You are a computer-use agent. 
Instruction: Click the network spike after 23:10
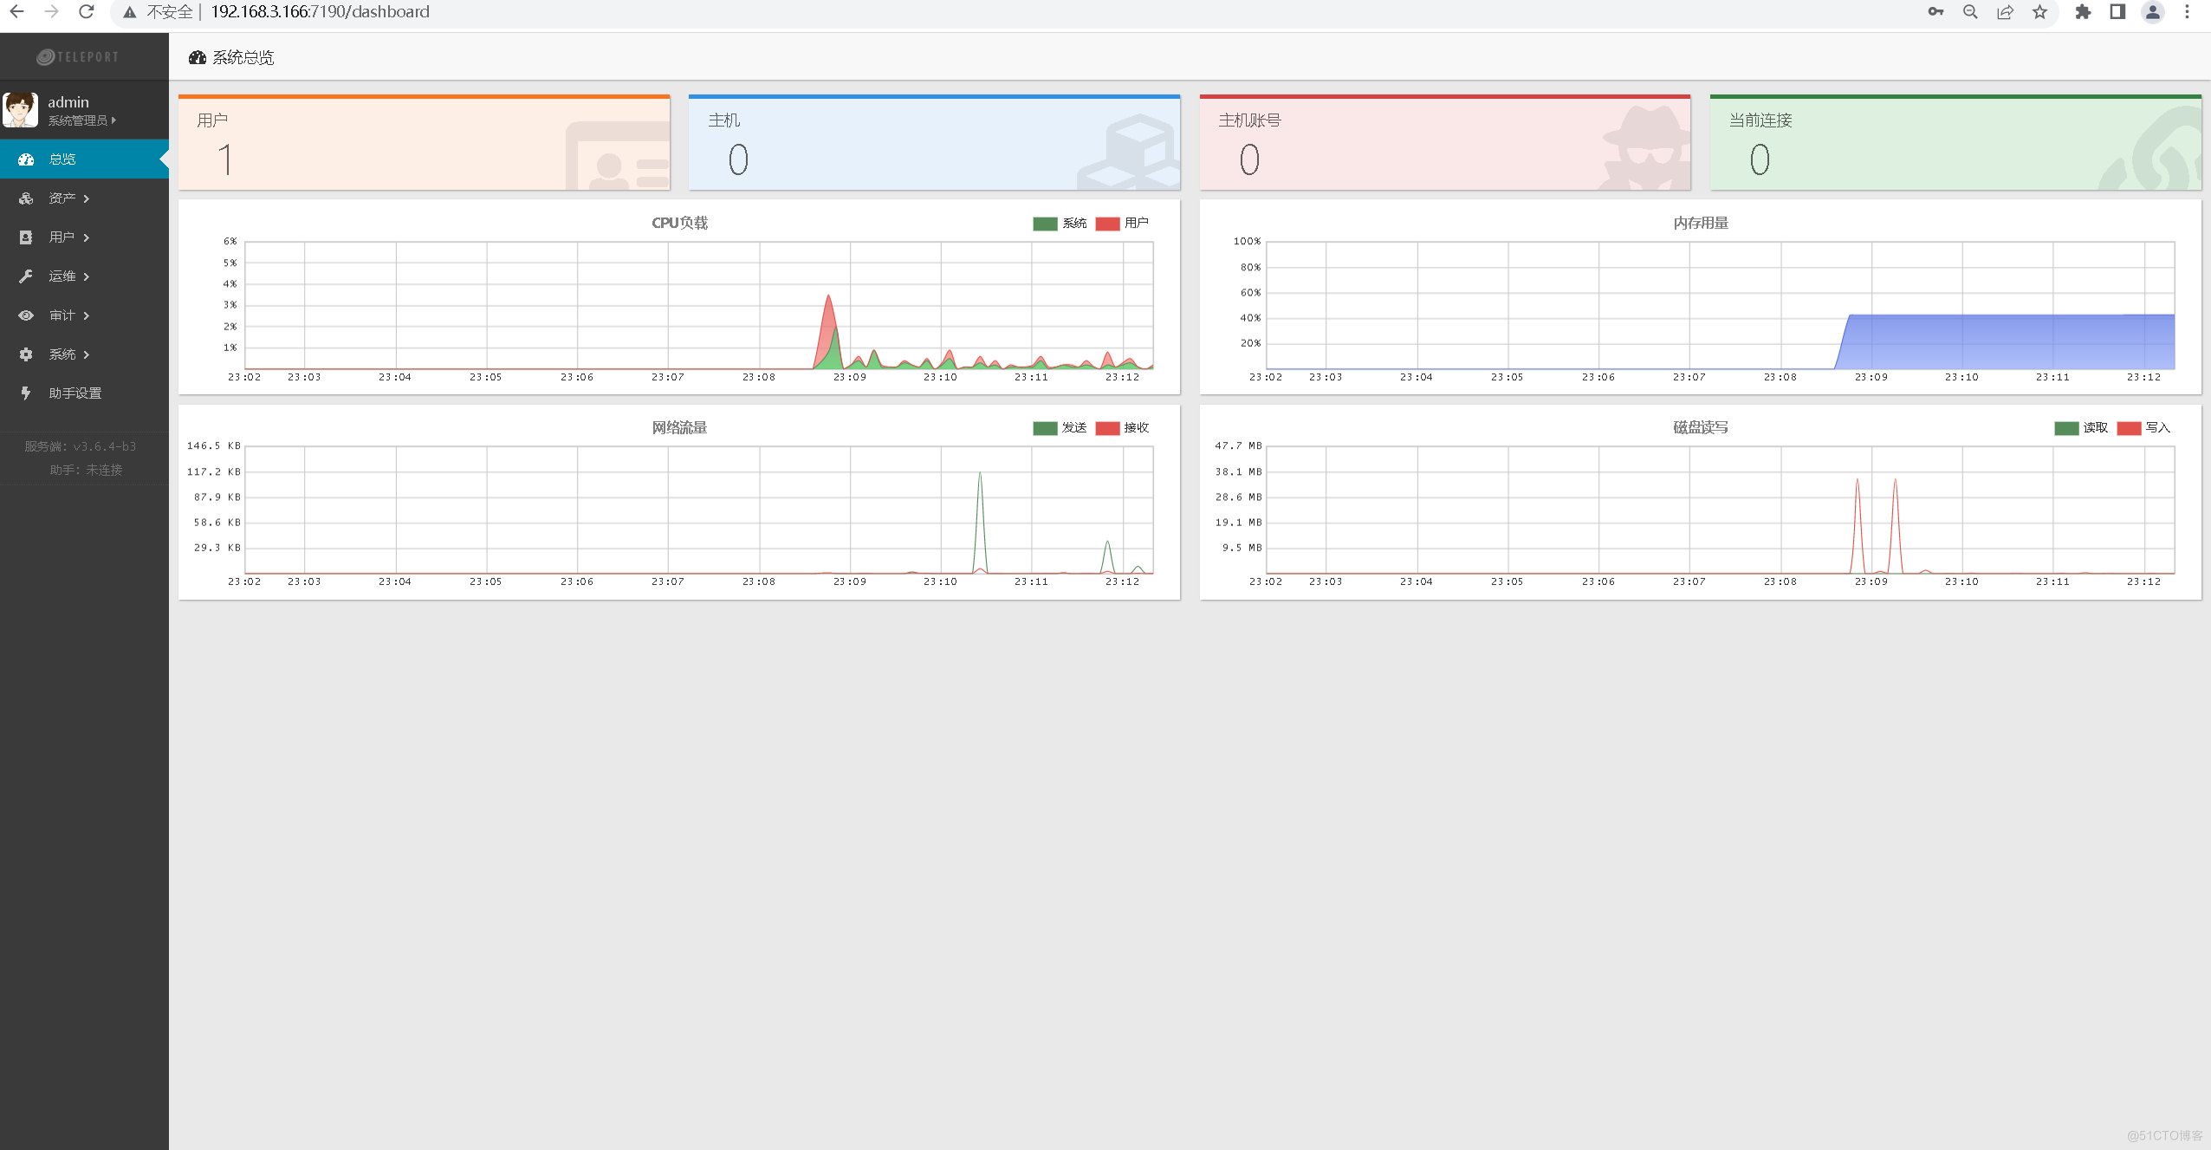[x=980, y=522]
